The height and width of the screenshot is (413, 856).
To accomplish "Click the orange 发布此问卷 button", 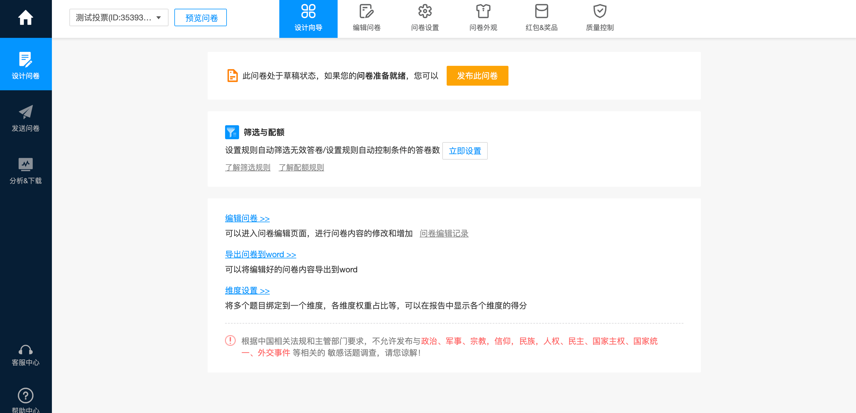I will (x=477, y=76).
